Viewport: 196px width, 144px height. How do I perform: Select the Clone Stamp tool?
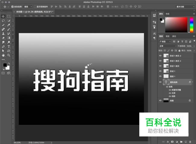point(3,34)
